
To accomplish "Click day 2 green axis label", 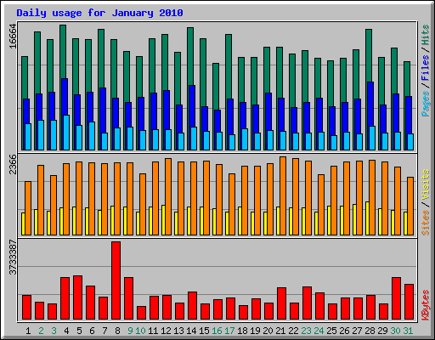I will click(41, 331).
